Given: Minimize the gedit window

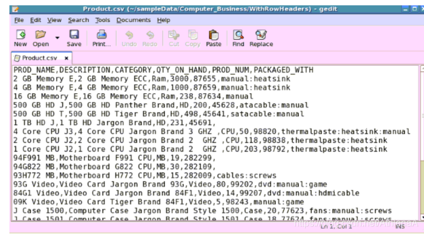Looking at the screenshot, I should pos(405,9).
